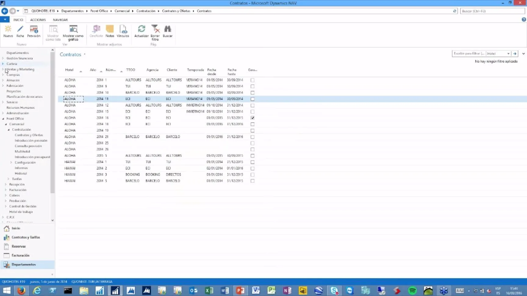The image size is (527, 296).
Task: Select the DIRECTOS cell in Cliente column
Action: [x=174, y=175]
